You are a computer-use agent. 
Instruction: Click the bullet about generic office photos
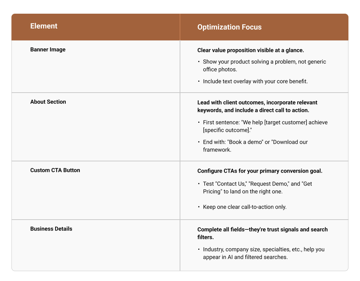coord(264,66)
